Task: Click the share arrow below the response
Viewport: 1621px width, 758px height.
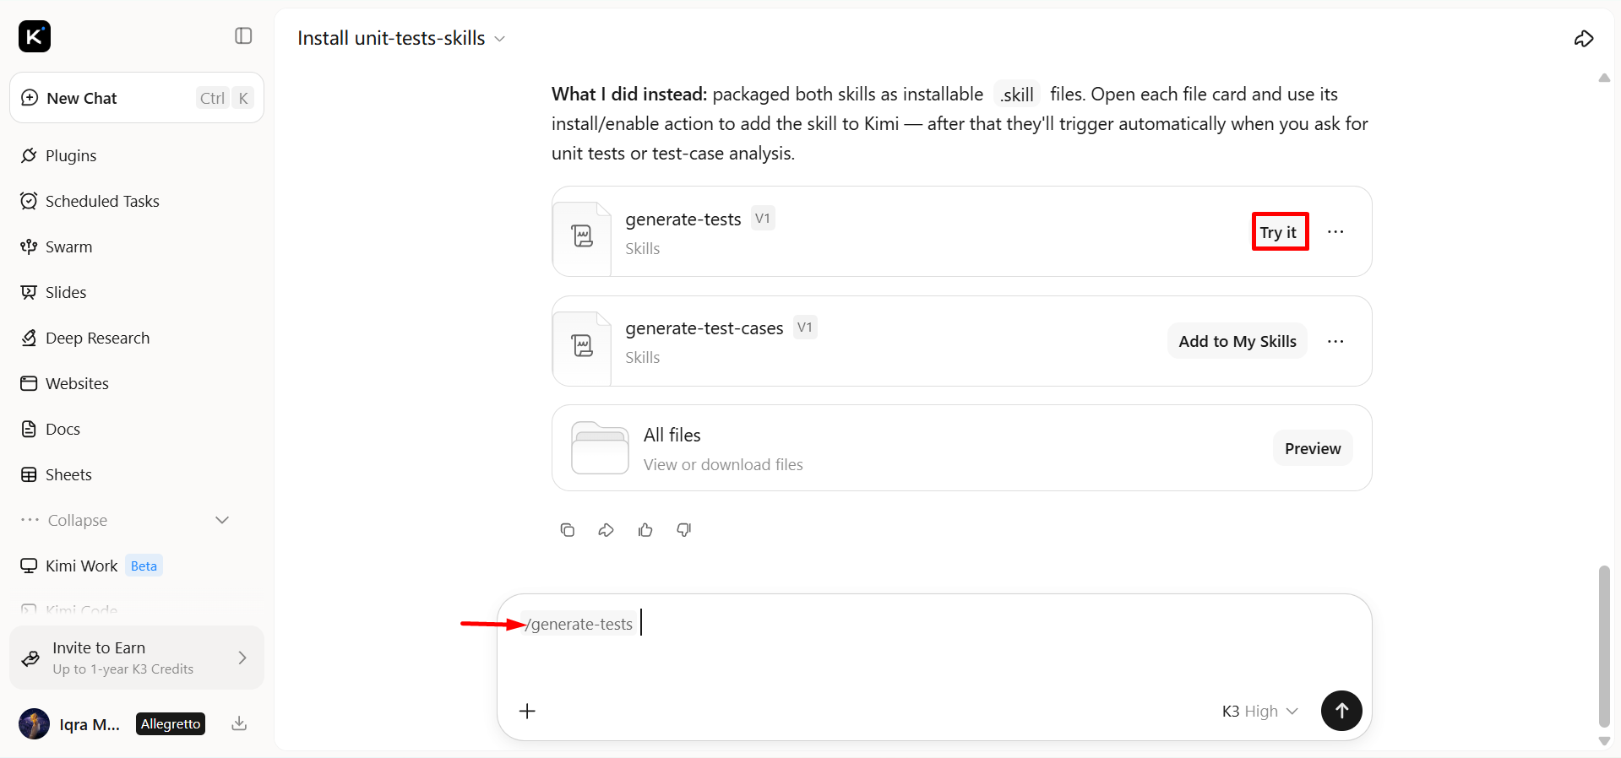Action: tap(607, 530)
